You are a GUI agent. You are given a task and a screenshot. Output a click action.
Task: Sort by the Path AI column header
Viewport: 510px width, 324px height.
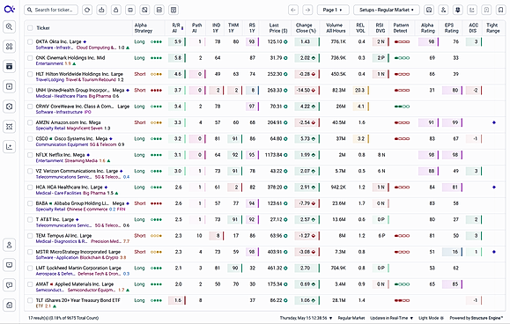[x=196, y=28]
